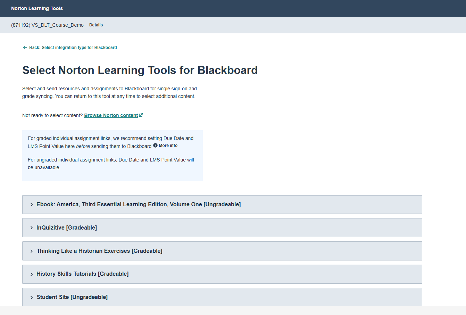Expand the InQuizitive [Gradeable] section

[67, 227]
